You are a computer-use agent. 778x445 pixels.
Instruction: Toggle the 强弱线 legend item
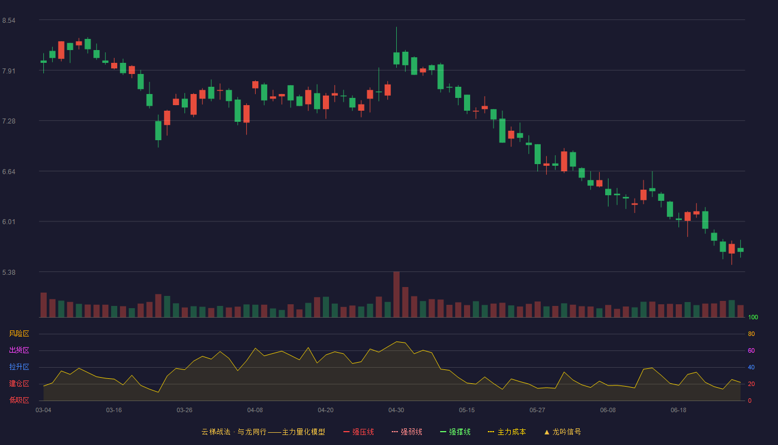[x=407, y=432]
